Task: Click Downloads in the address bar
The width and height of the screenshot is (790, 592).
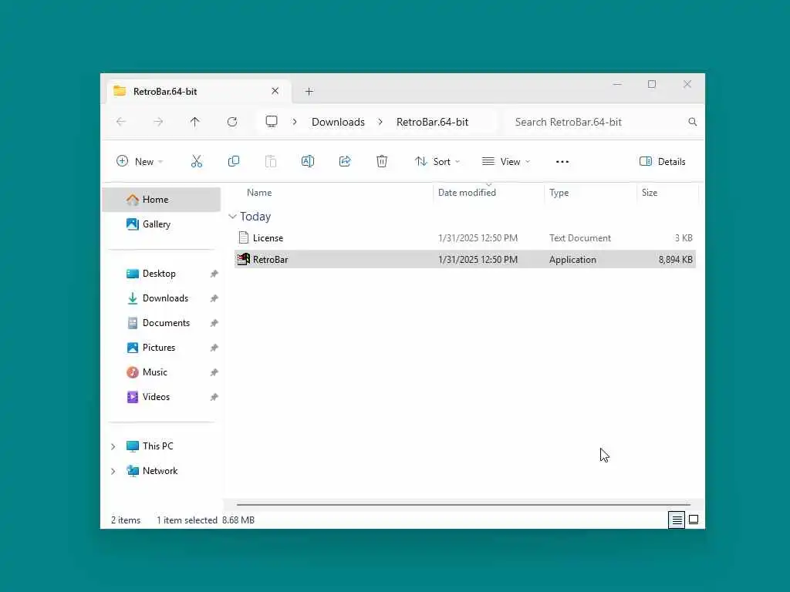Action: coord(338,122)
